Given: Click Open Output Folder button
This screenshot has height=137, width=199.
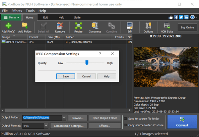Looking at the screenshot, I should [105, 118].
